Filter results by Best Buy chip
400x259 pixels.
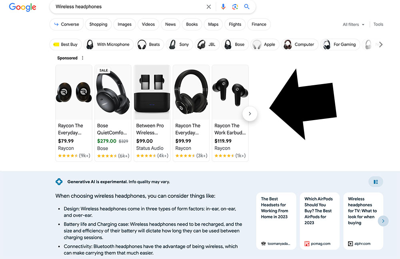point(66,44)
